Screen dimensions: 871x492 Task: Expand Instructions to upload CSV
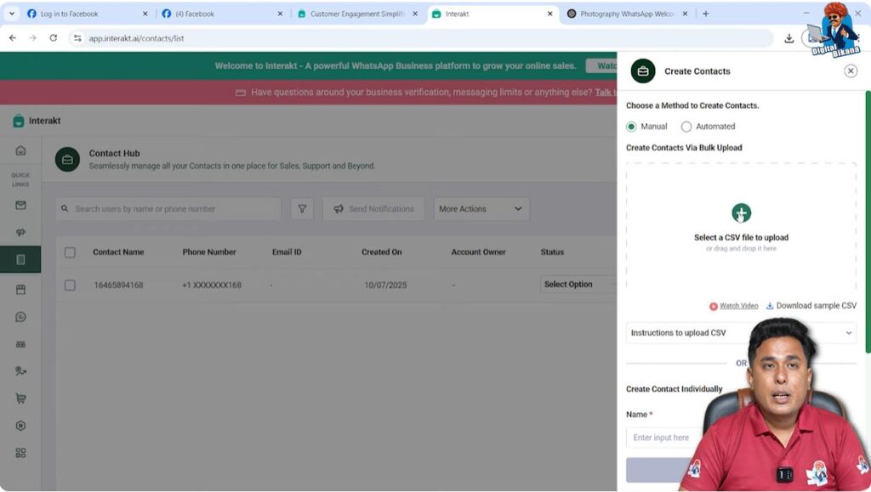tap(741, 333)
